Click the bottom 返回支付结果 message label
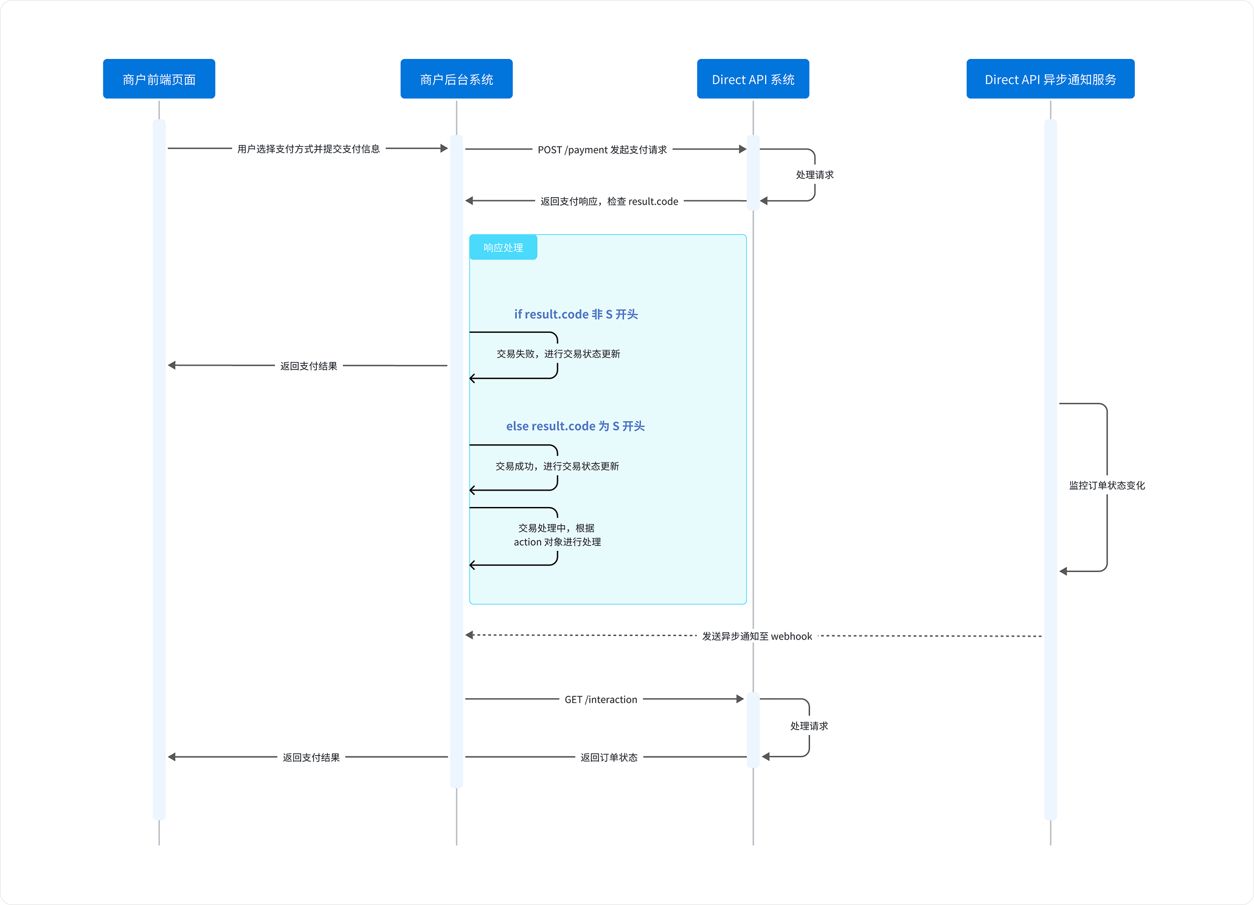The height and width of the screenshot is (905, 1254). tap(311, 758)
